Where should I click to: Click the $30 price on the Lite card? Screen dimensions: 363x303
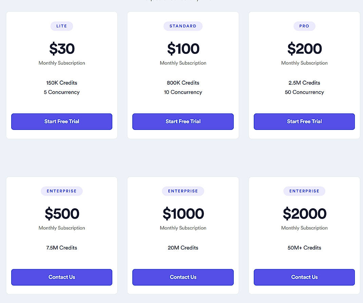point(61,49)
